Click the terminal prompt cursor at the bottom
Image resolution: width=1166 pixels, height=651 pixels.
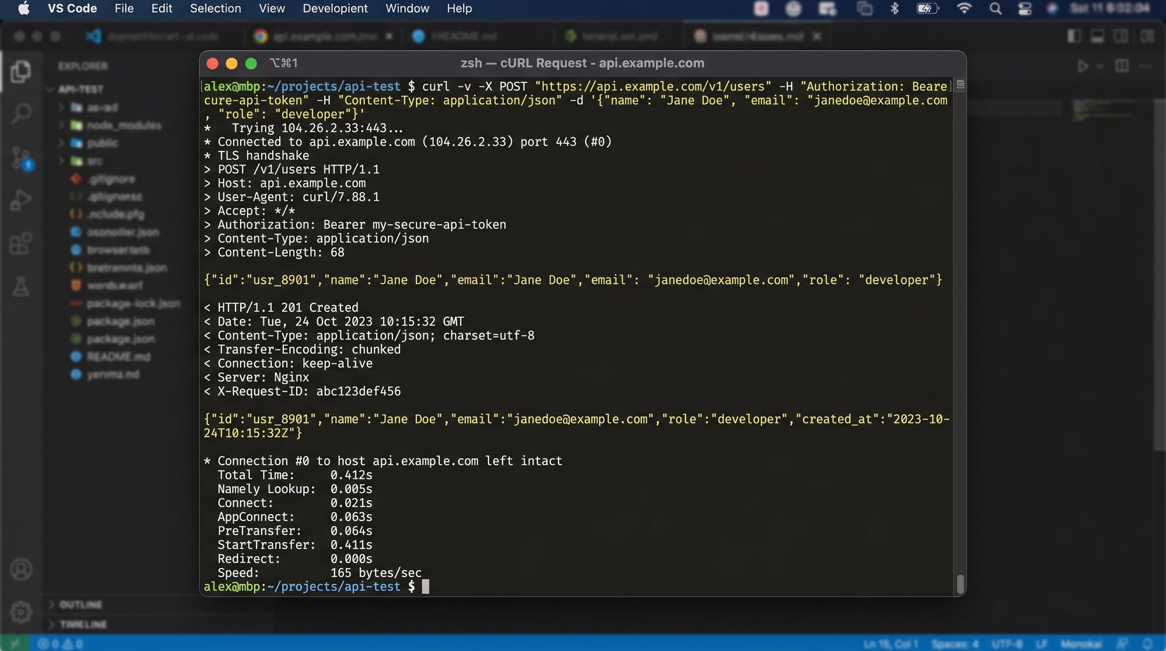click(x=426, y=586)
